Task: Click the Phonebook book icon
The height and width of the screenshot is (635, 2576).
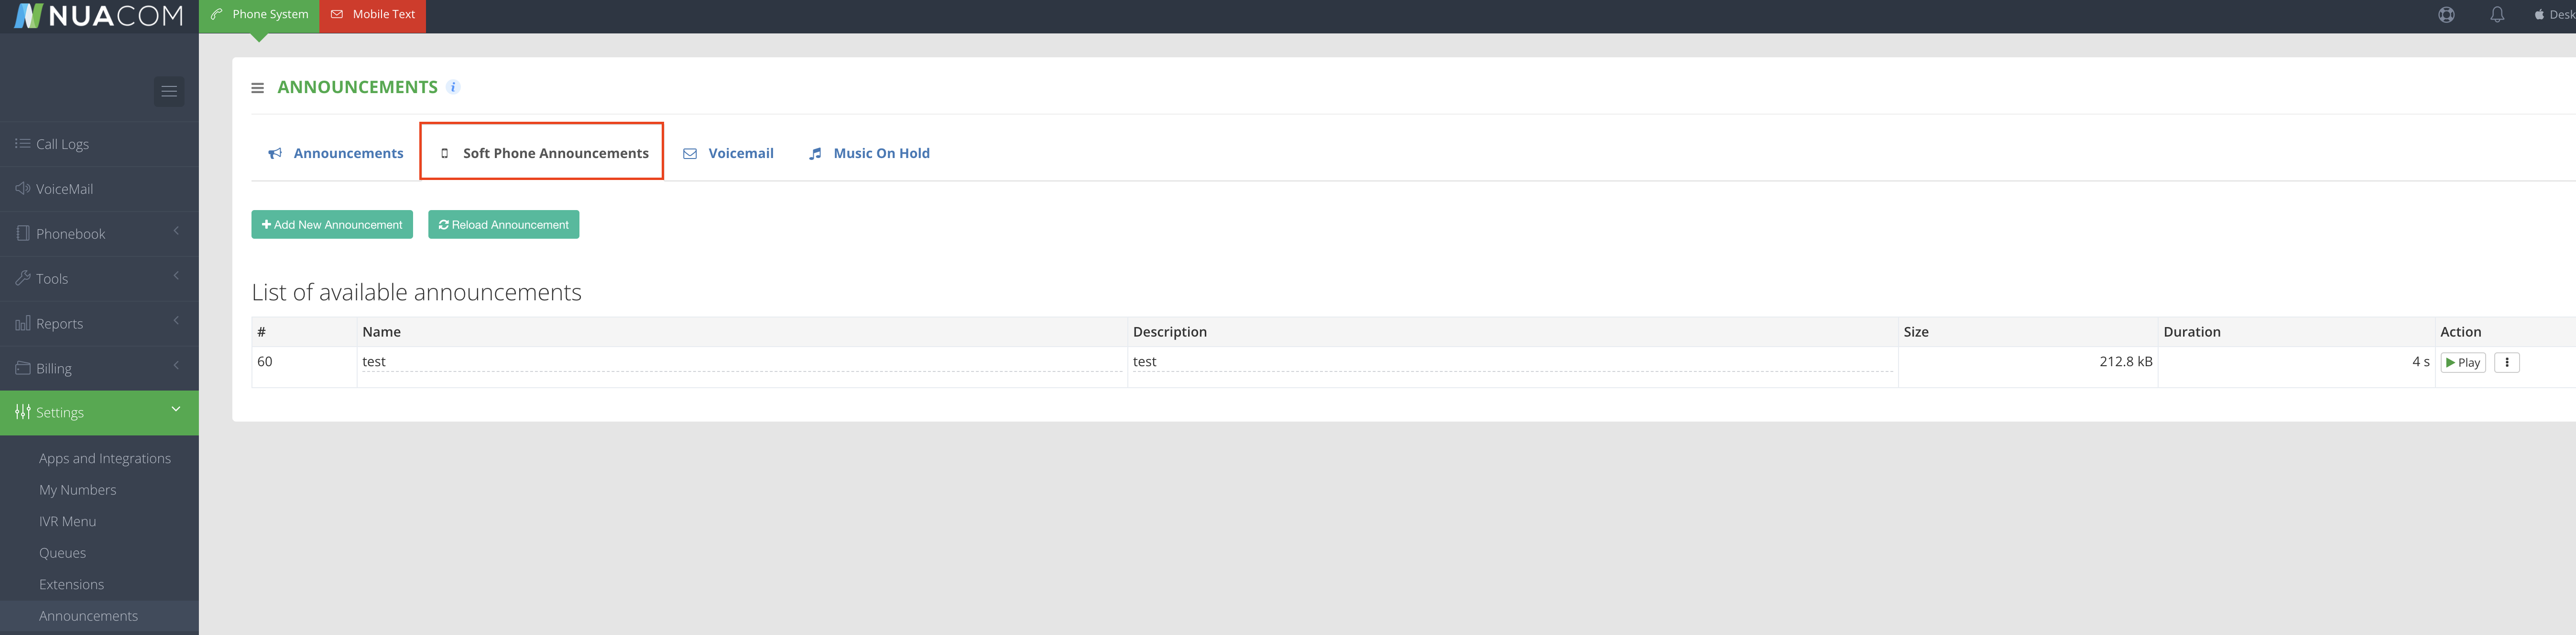Action: [x=23, y=233]
